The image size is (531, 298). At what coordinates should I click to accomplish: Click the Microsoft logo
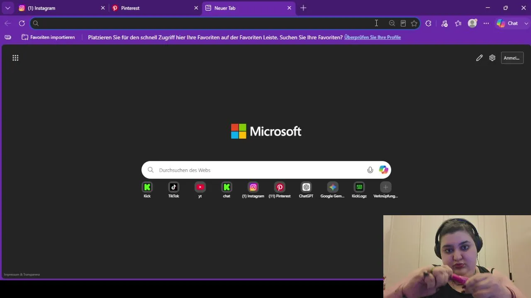266,132
